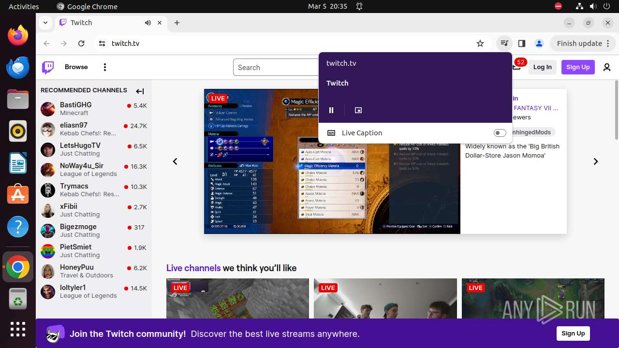
Task: Open Firefox from the dock
Action: pyautogui.click(x=18, y=35)
